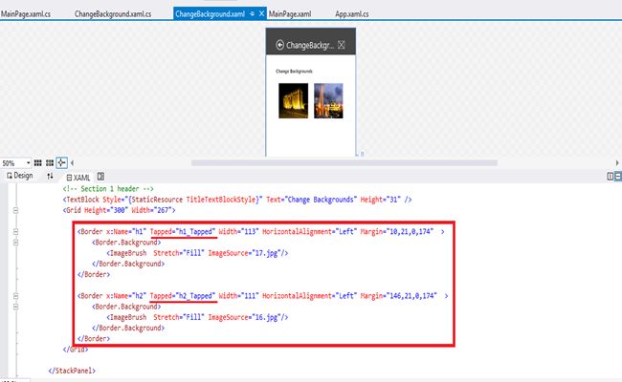
Task: Switch to the MainPage.xaml tab
Action: (290, 14)
